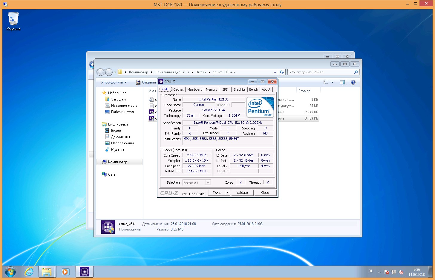Expand the Tools dropdown arrow

[227, 193]
